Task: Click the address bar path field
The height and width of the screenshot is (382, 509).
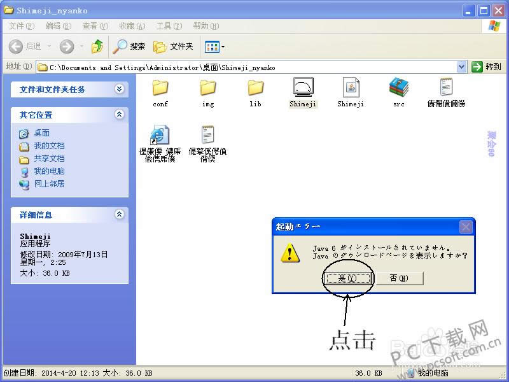Action: click(x=248, y=67)
